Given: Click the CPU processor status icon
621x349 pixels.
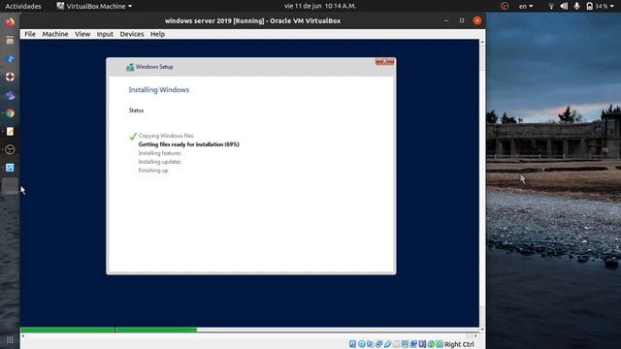Looking at the screenshot, I should point(422,344).
